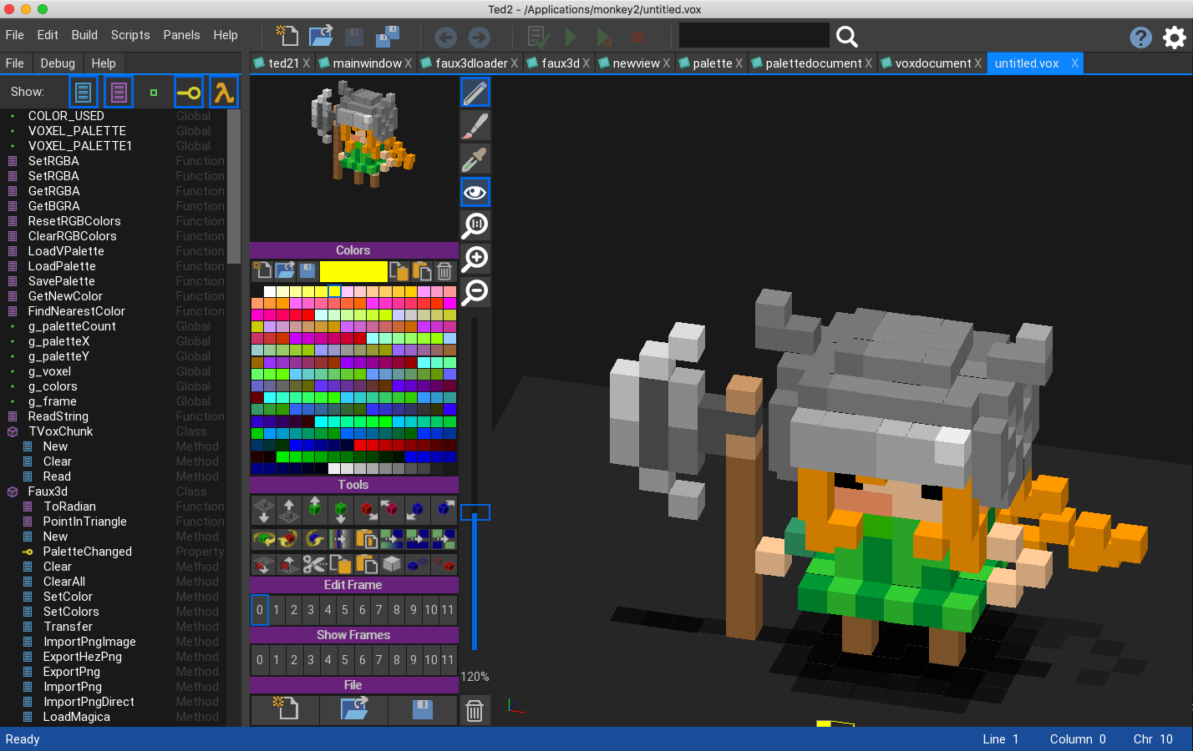Open the settings gear icon
The image size is (1193, 751).
click(1174, 38)
